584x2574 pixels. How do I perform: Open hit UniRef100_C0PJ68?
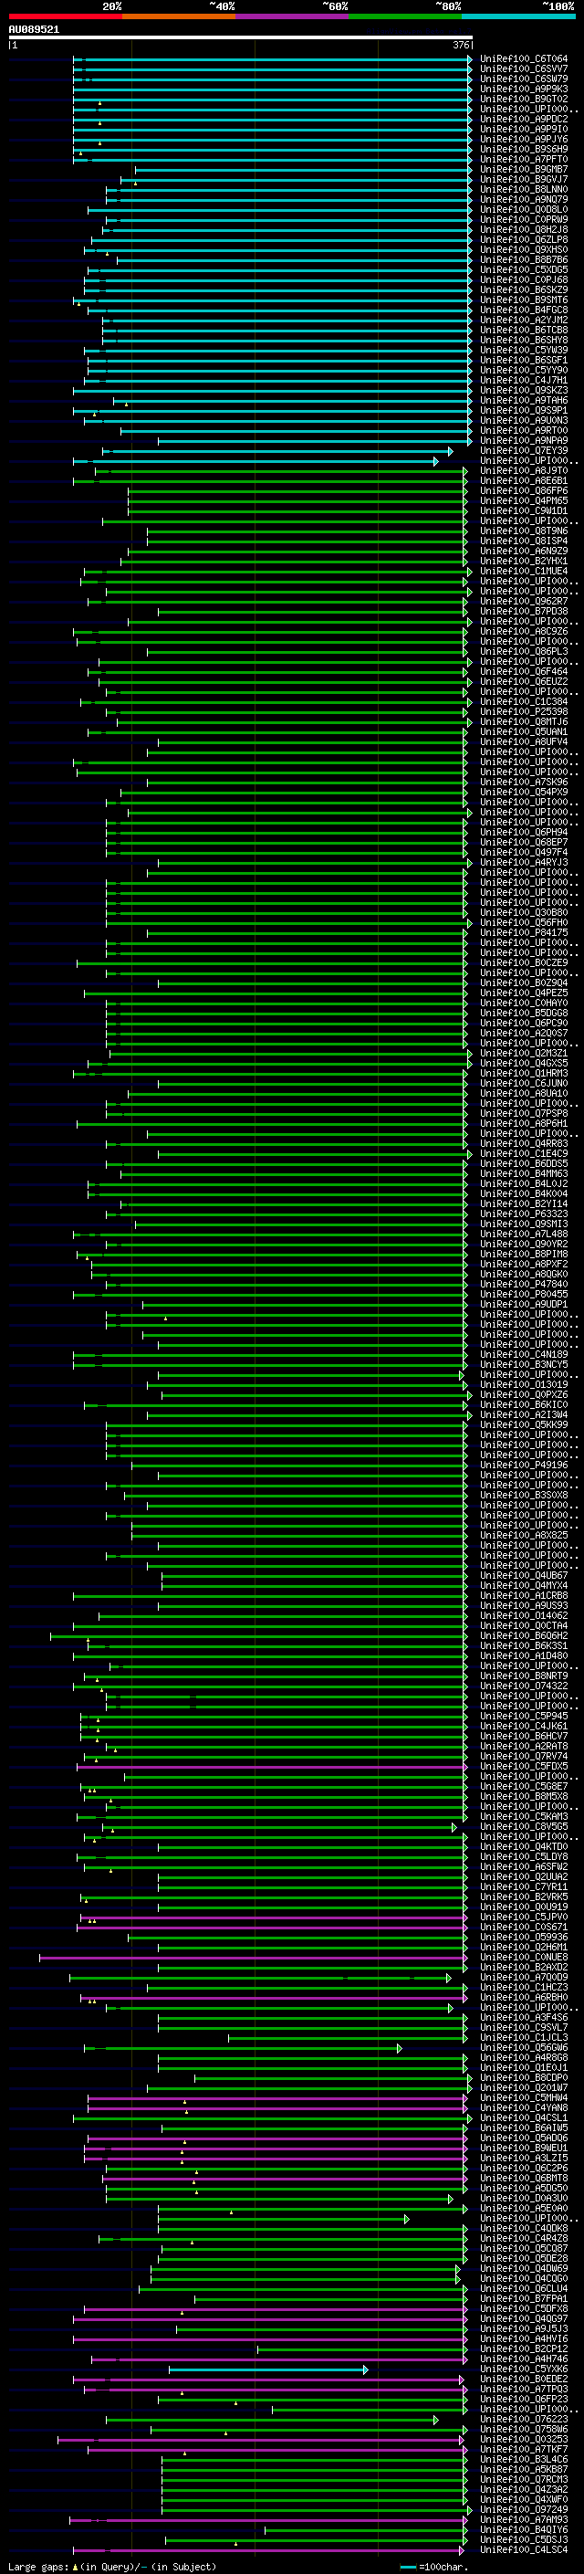pyautogui.click(x=523, y=279)
